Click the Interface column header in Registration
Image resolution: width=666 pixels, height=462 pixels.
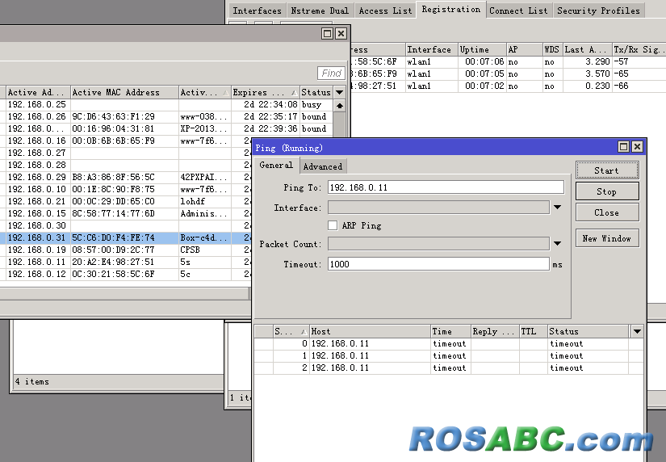point(432,49)
